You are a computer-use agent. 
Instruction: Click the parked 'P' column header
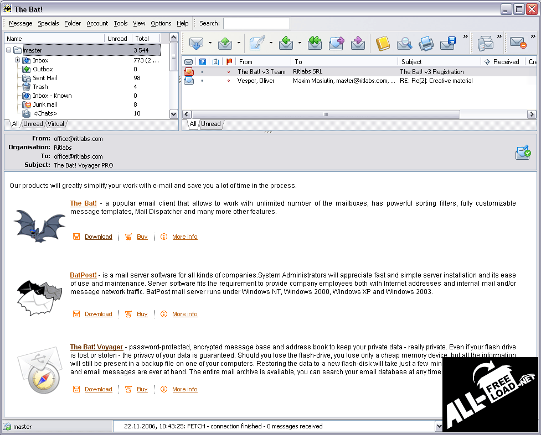coord(203,62)
